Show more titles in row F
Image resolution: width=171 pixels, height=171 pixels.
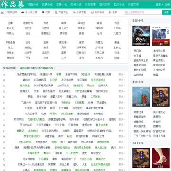pyautogui.click(x=122, y=103)
